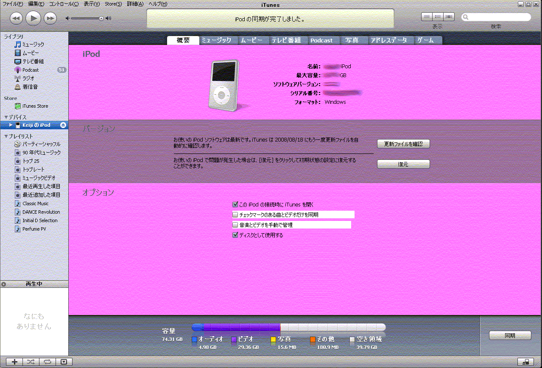Click the mini-player toggle icon bottom right
The height and width of the screenshot is (368, 542).
(526, 362)
